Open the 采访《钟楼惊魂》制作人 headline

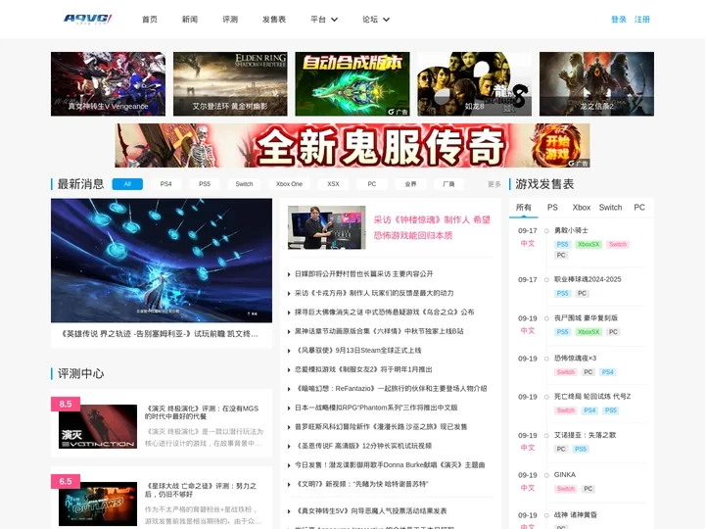432,227
